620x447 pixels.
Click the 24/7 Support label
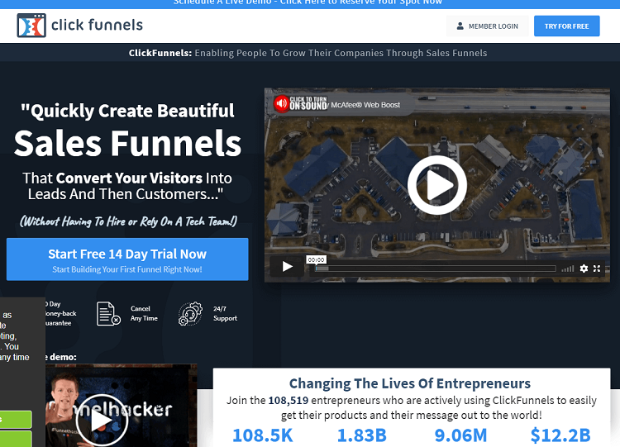click(225, 313)
